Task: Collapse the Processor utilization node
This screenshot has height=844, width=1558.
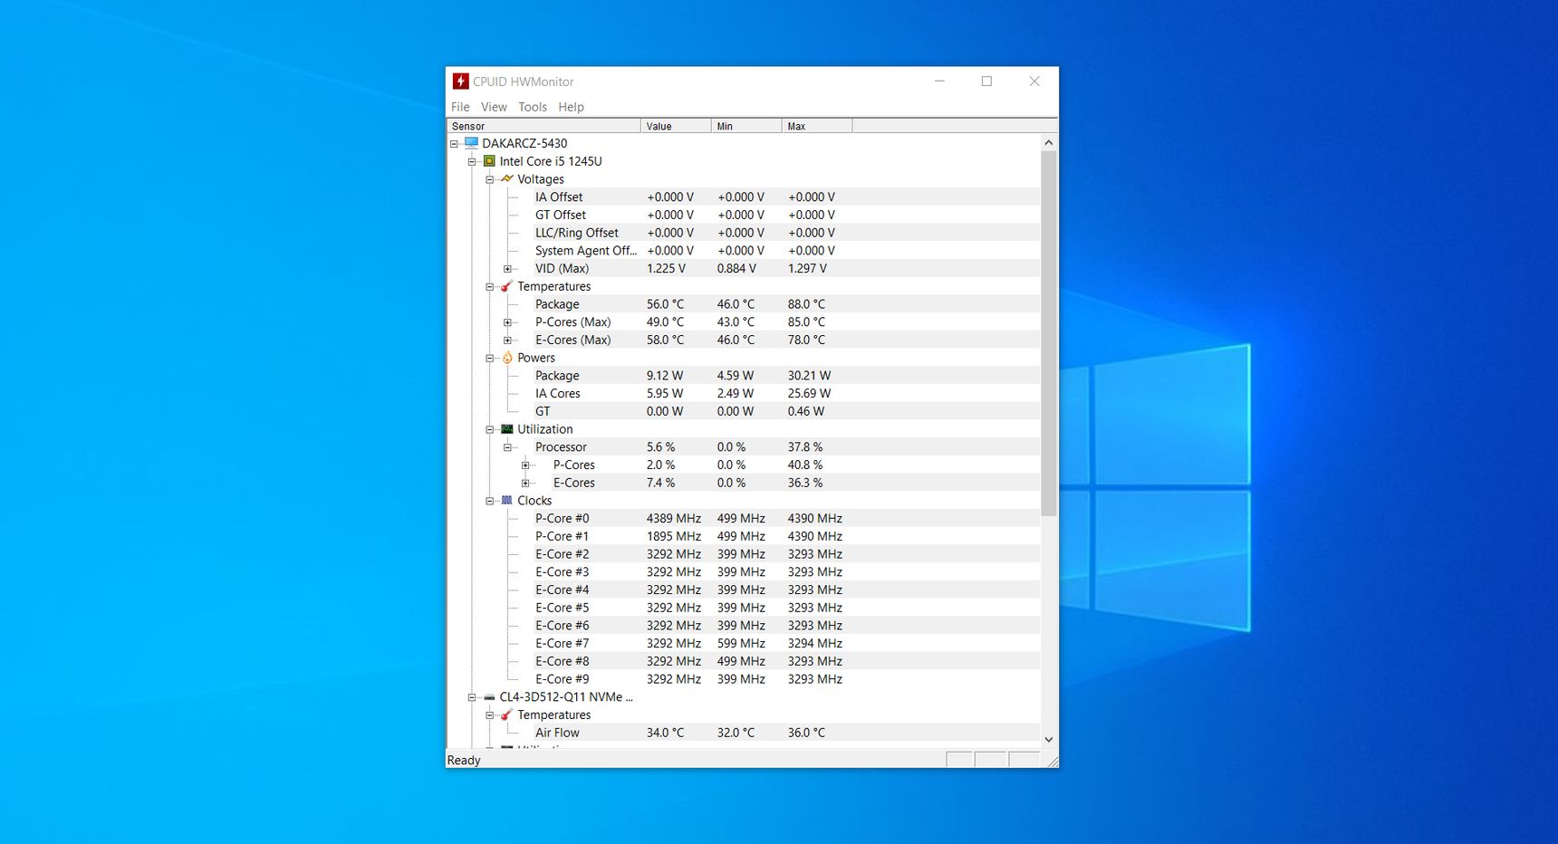Action: coord(508,447)
